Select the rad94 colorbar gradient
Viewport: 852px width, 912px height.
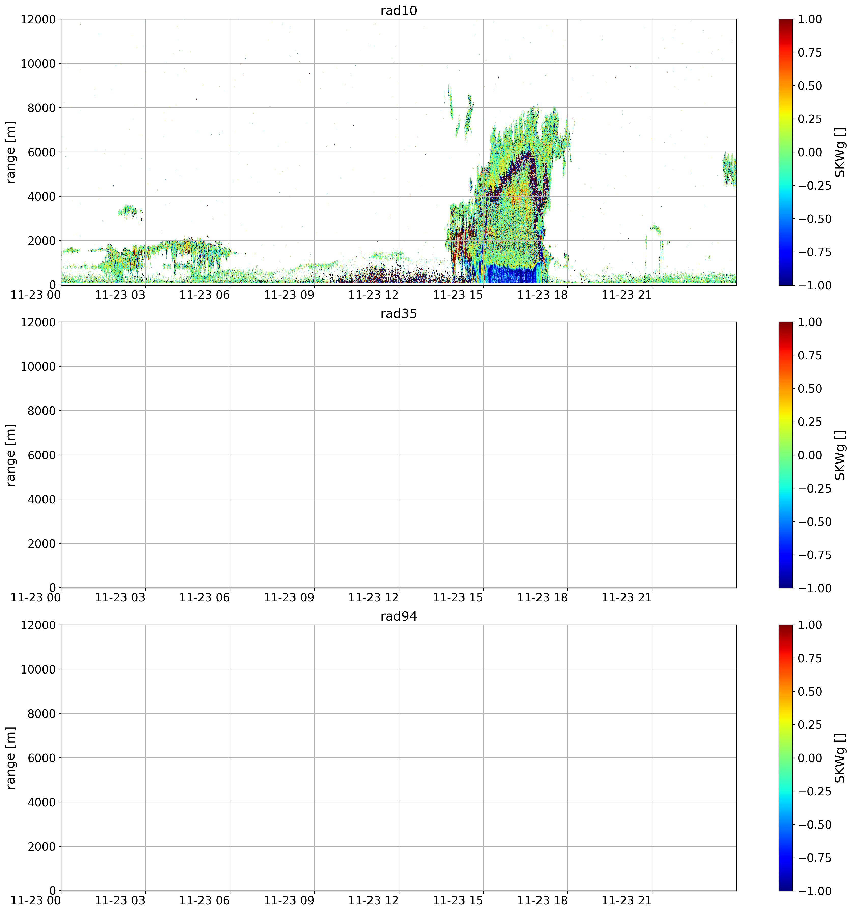(785, 757)
